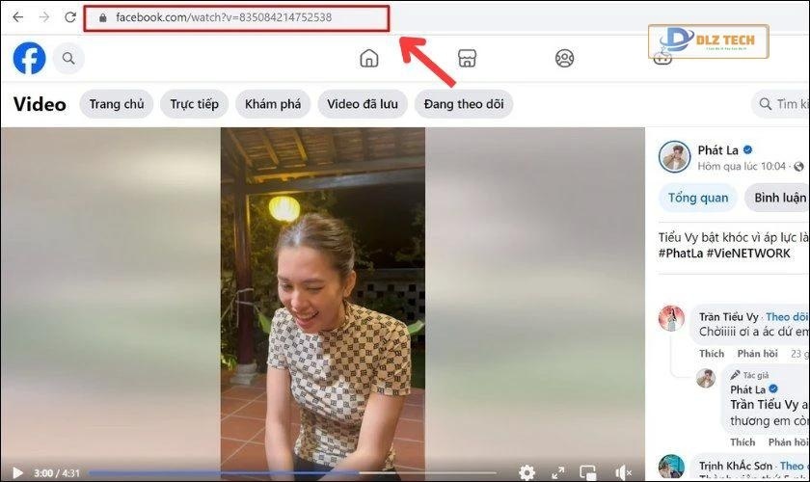Switch to the Bình luận tab
The height and width of the screenshot is (482, 810).
(779, 198)
